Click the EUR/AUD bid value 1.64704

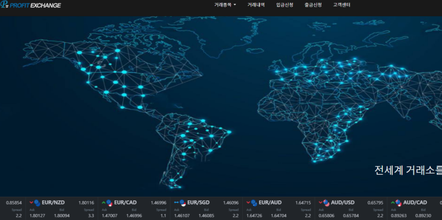pyautogui.click(x=278, y=216)
